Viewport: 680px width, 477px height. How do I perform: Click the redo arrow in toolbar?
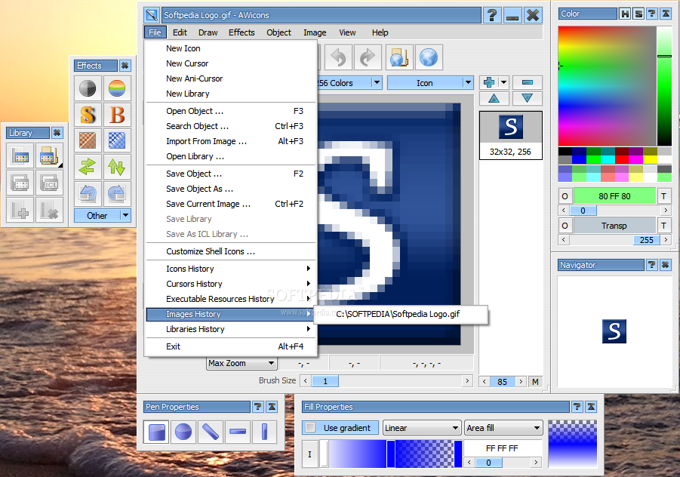click(368, 57)
